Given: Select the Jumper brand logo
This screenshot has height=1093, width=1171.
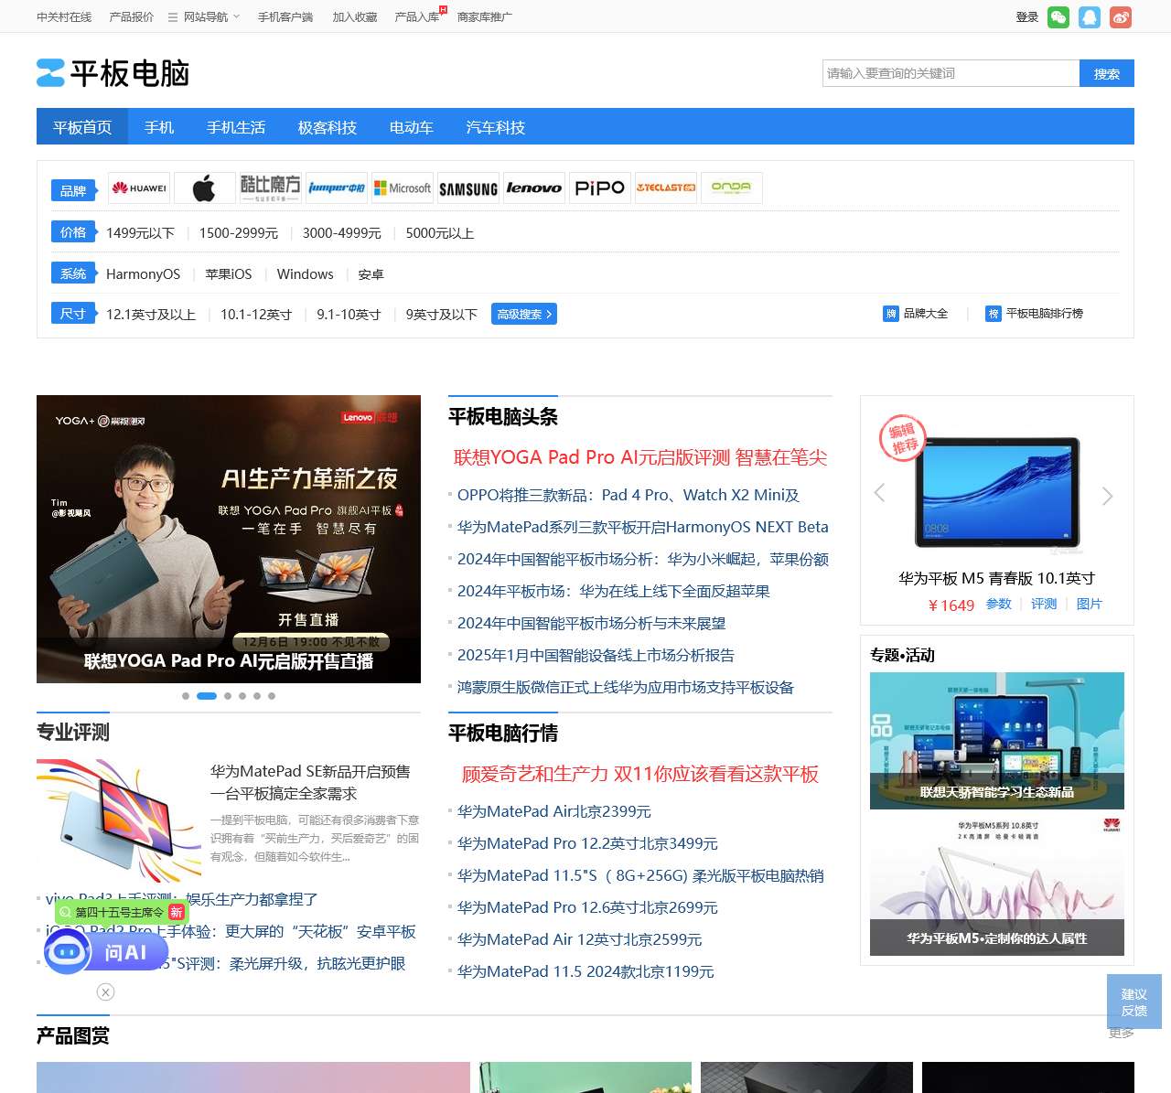Looking at the screenshot, I should coord(337,188).
